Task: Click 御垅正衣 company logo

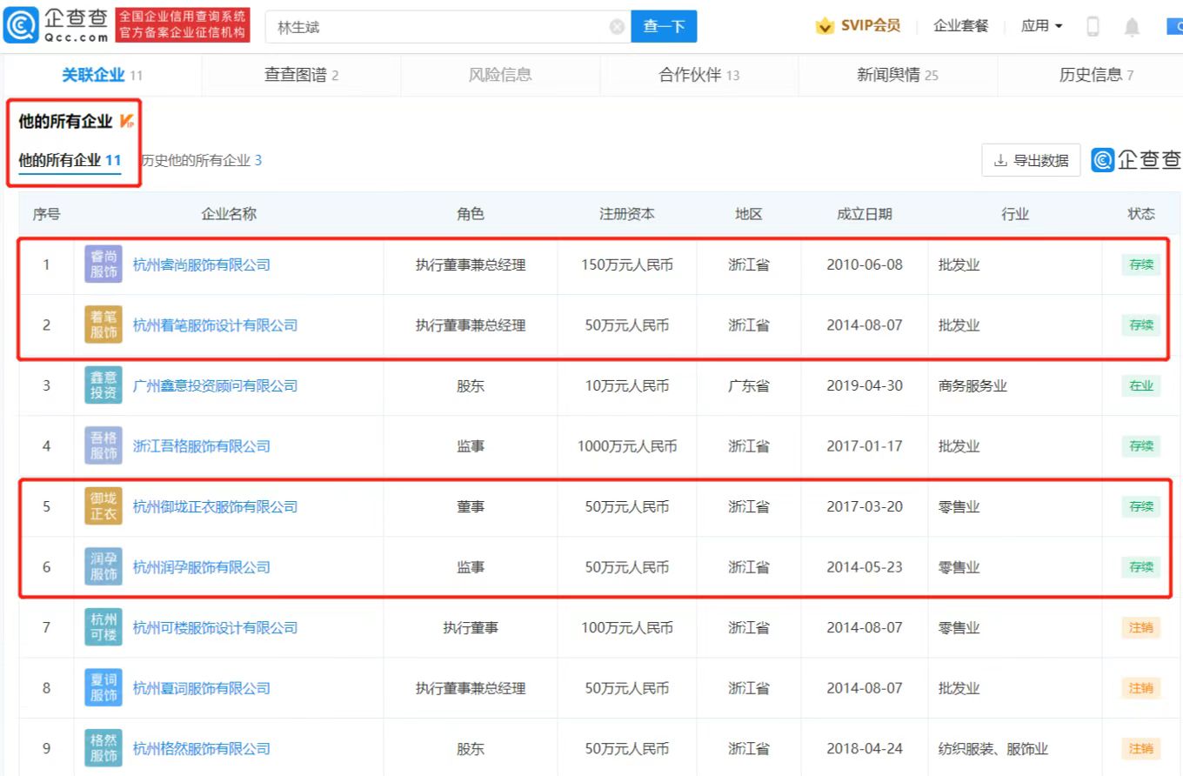Action: (104, 506)
